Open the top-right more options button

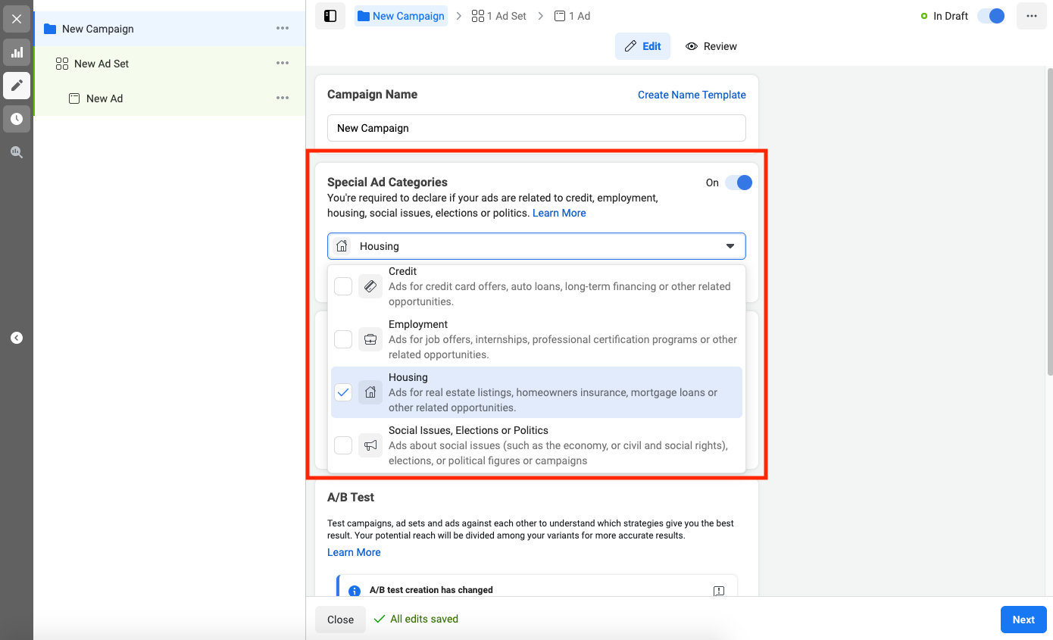pyautogui.click(x=1031, y=16)
